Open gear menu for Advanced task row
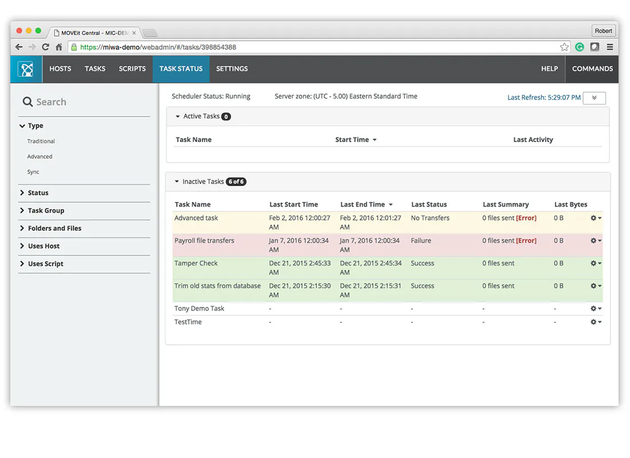630x458 pixels. tap(596, 218)
